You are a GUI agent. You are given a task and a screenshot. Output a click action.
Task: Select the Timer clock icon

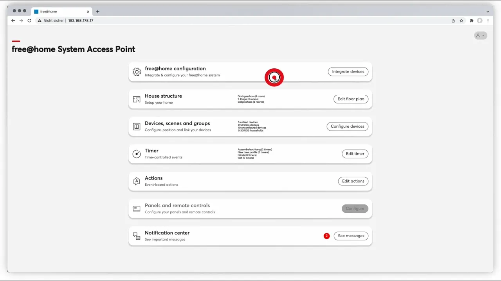coord(137,154)
